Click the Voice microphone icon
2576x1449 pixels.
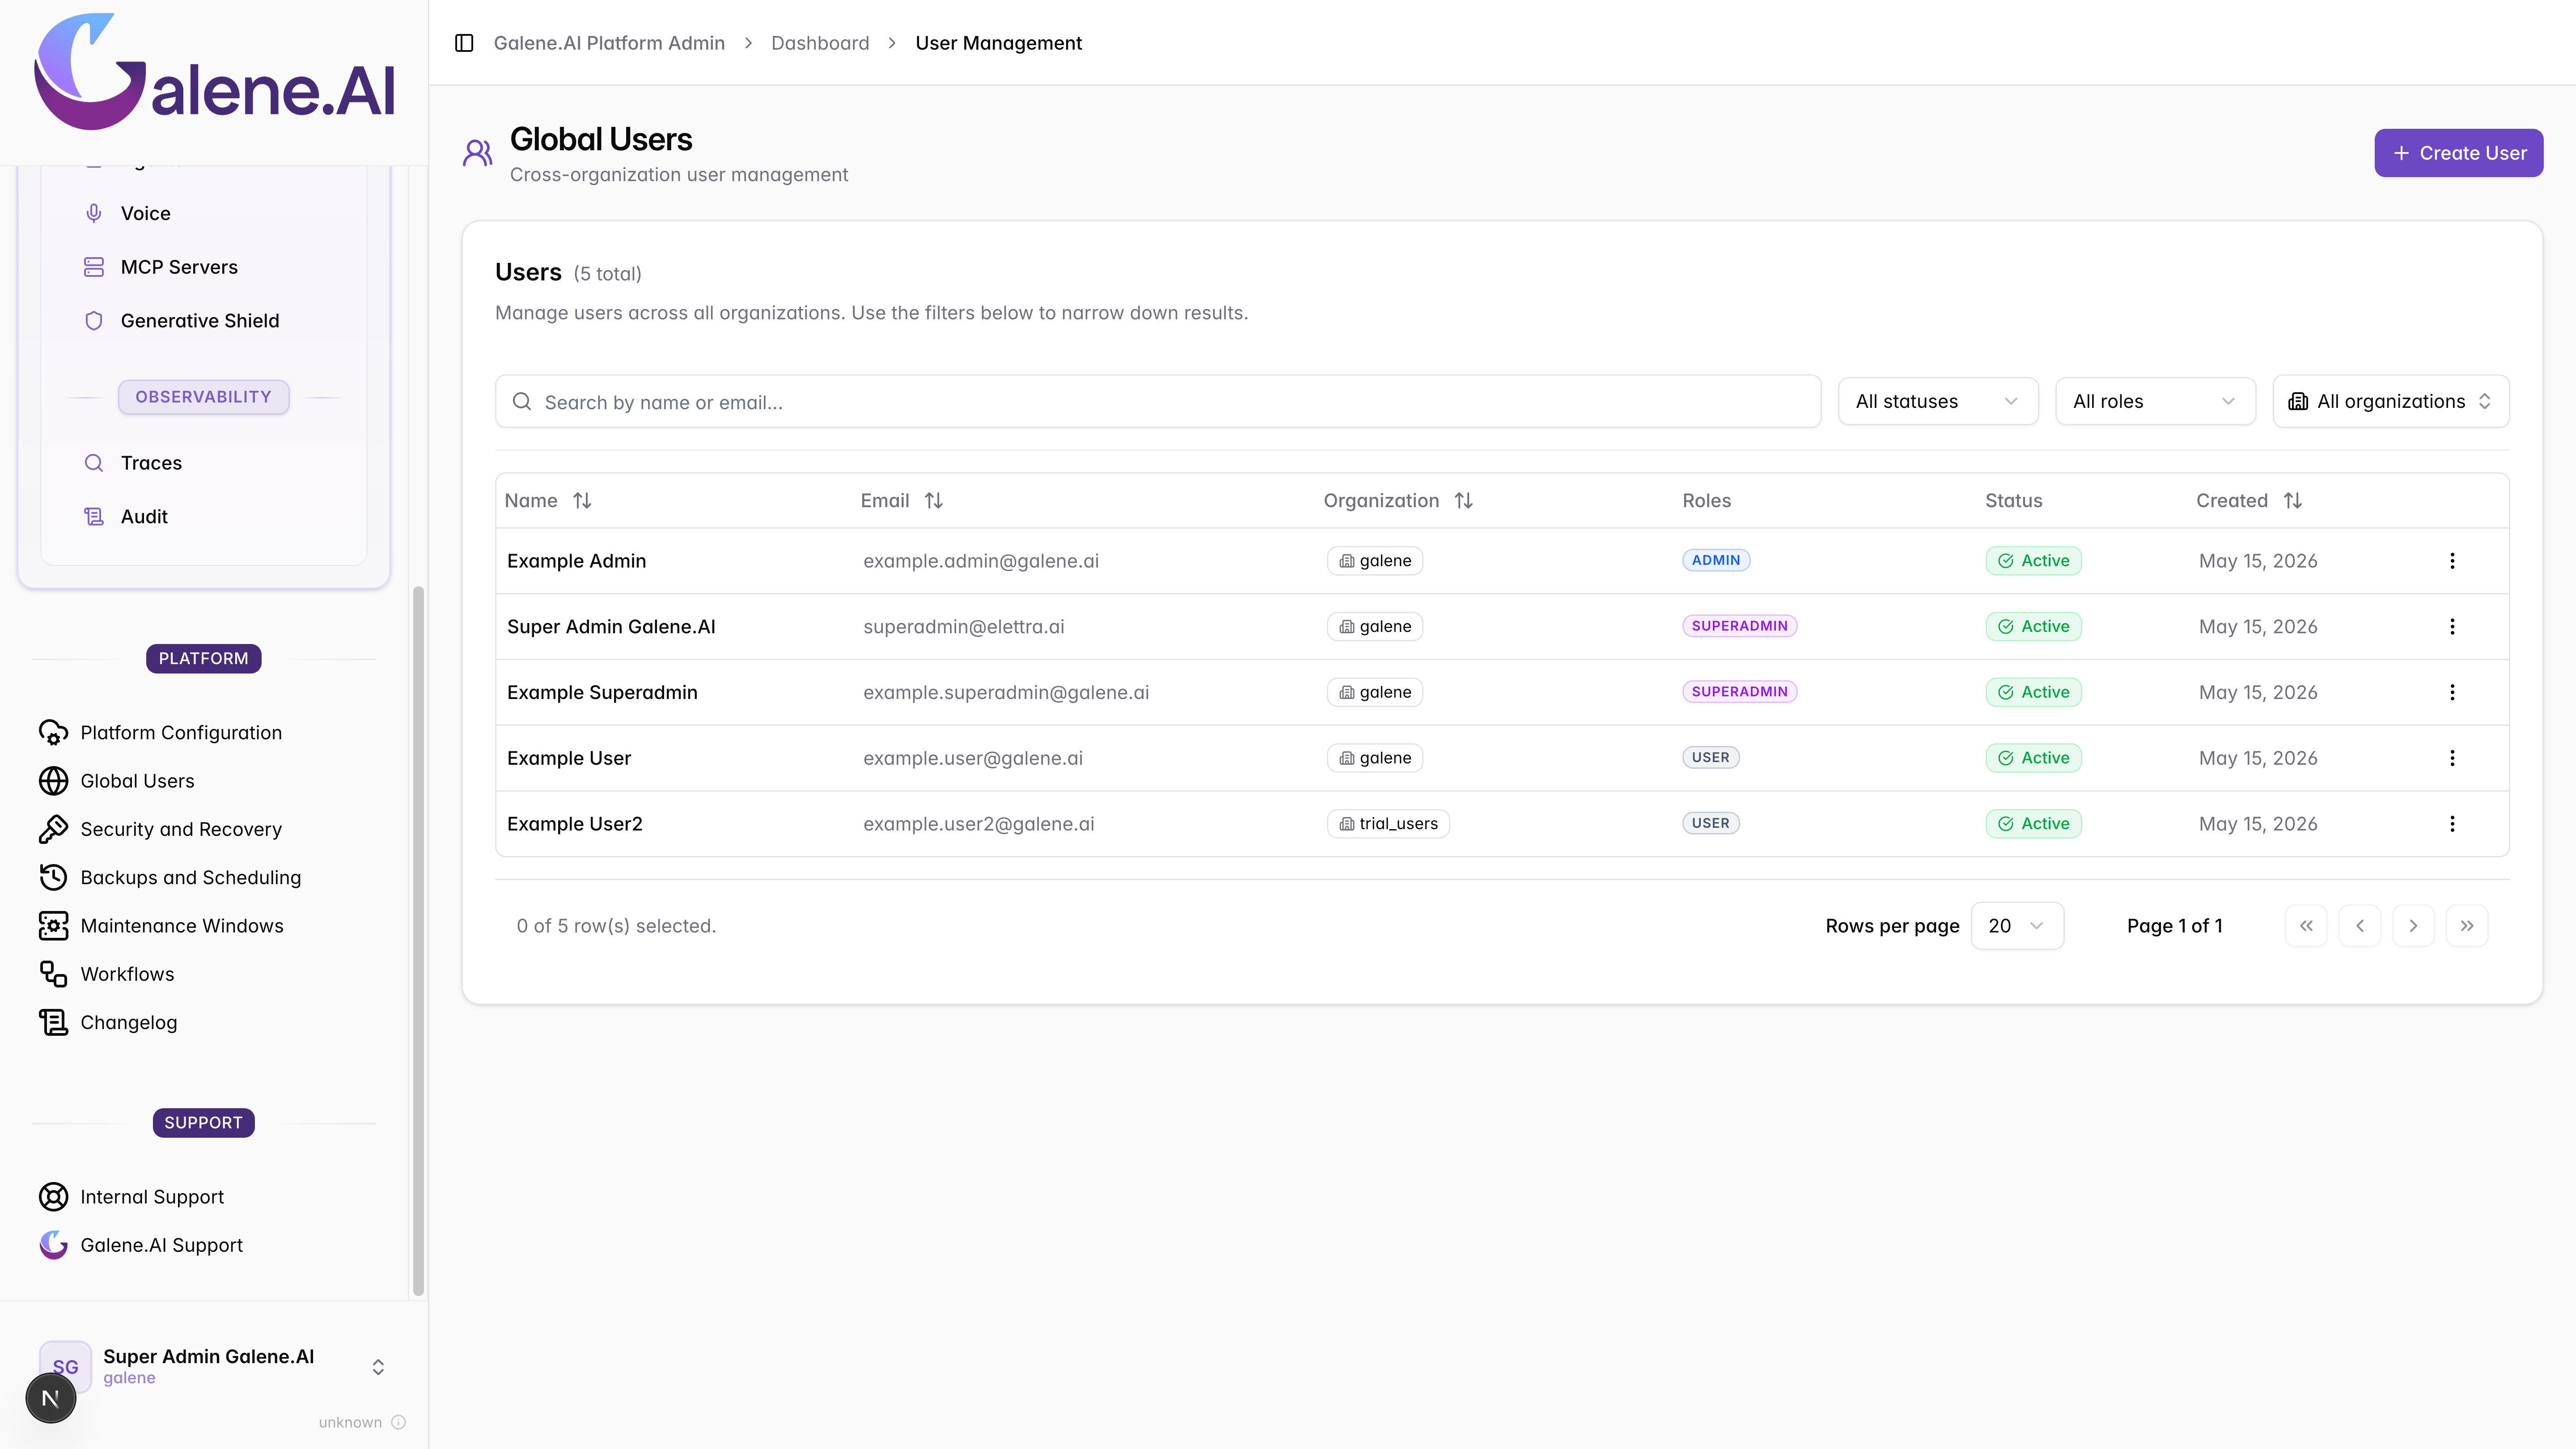pyautogui.click(x=94, y=213)
